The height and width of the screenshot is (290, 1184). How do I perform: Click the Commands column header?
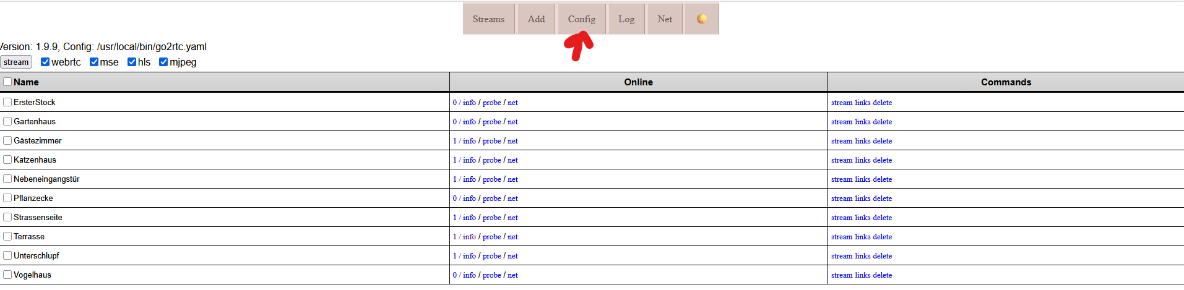point(1006,82)
